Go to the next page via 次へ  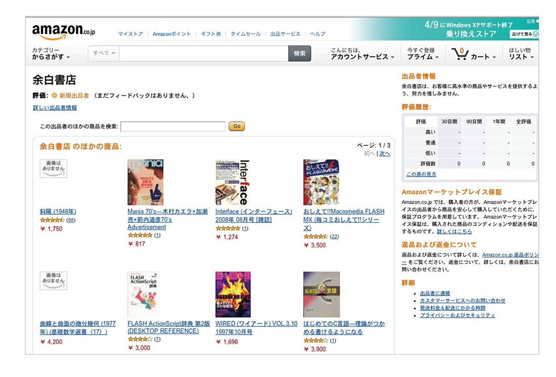coord(384,154)
